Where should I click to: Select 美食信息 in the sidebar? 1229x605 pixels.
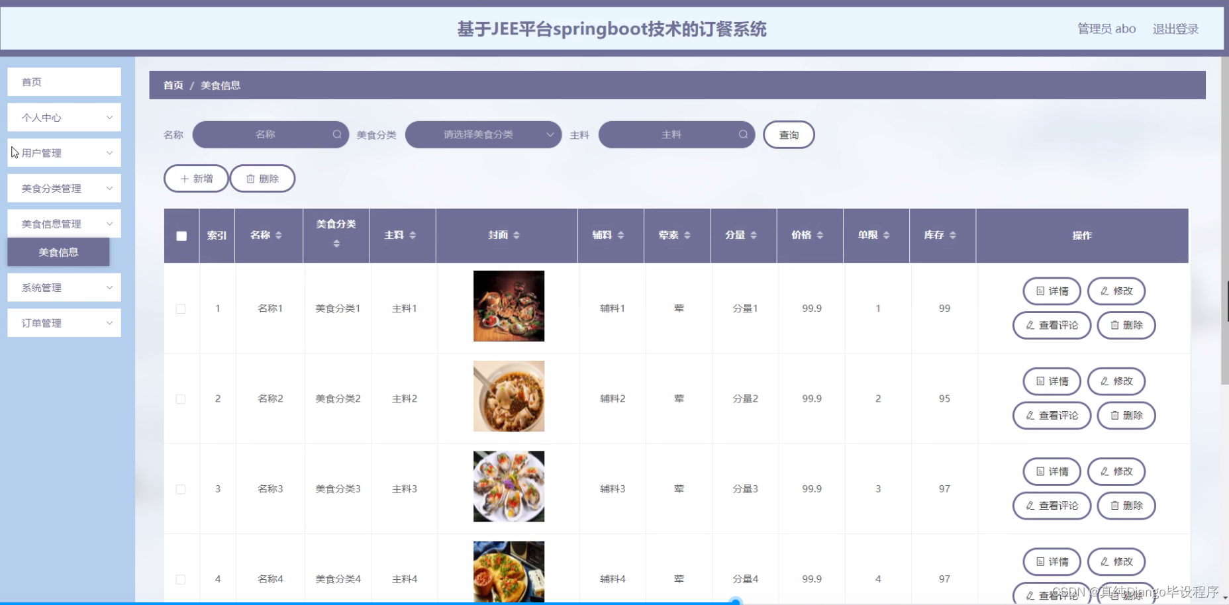point(59,252)
